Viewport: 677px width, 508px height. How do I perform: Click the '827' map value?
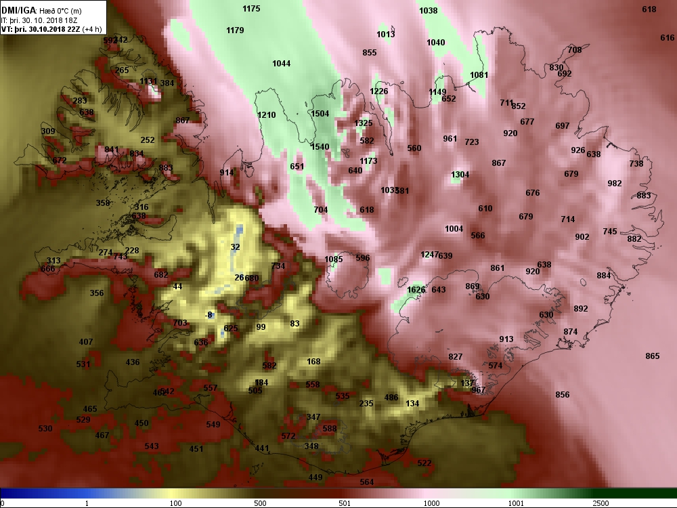click(455, 357)
